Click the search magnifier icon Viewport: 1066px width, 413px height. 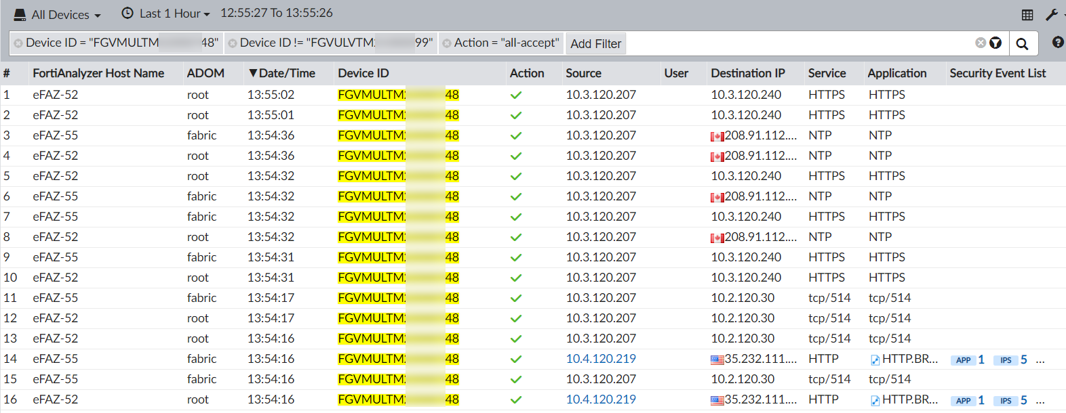tap(1022, 44)
